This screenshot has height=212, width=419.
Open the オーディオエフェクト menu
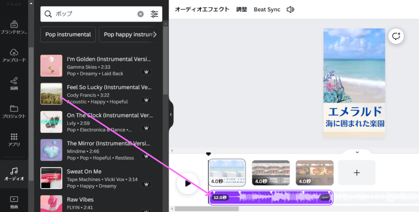202,9
